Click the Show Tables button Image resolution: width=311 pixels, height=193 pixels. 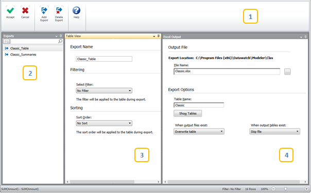click(x=188, y=113)
